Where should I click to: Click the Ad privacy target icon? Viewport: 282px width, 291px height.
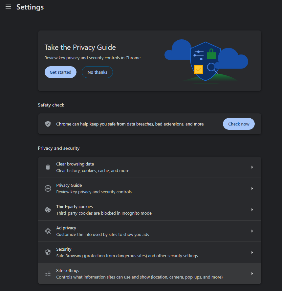(48, 231)
